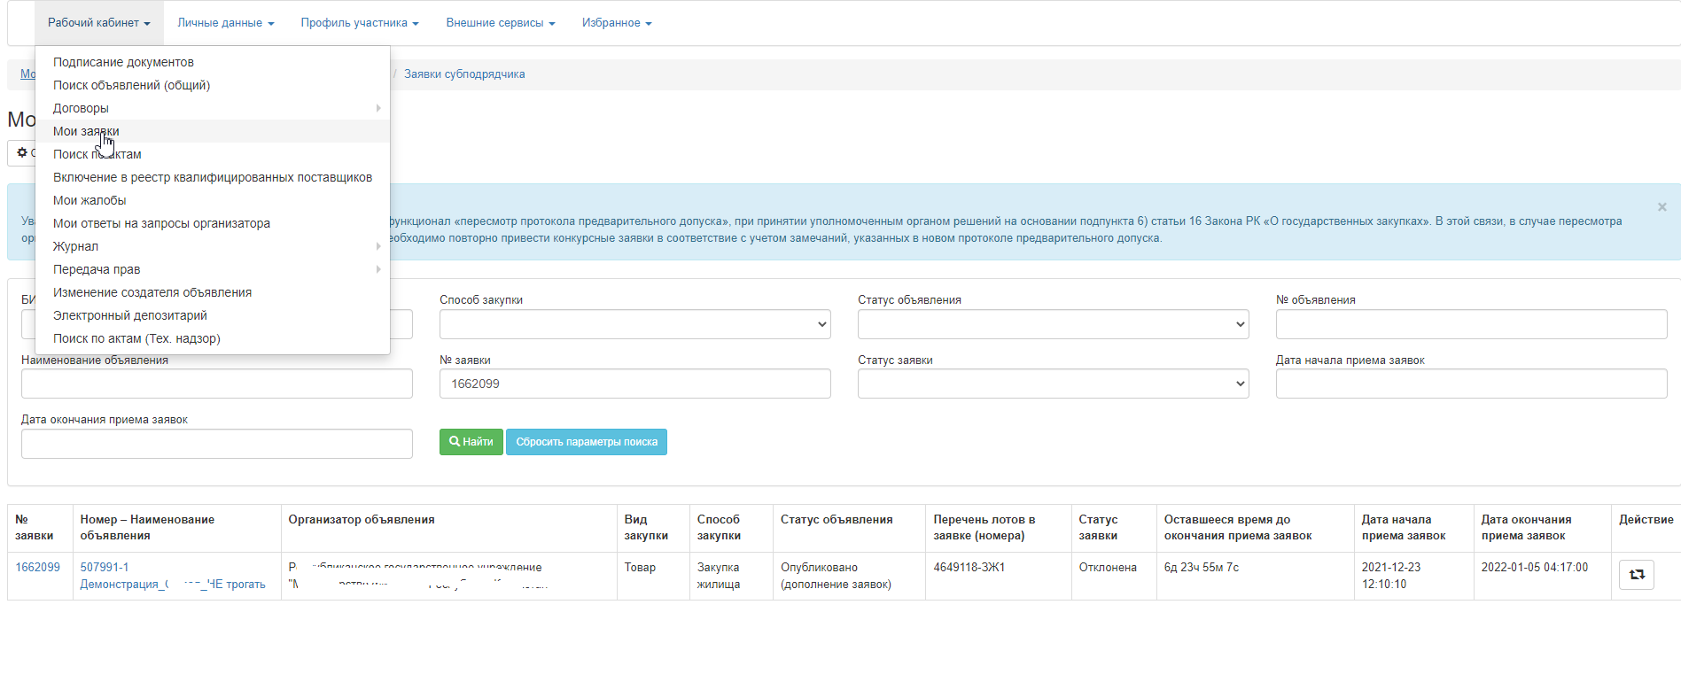Viewport: 1681px width, 682px height.
Task: Open announcement link 507991-1
Action: (x=105, y=567)
